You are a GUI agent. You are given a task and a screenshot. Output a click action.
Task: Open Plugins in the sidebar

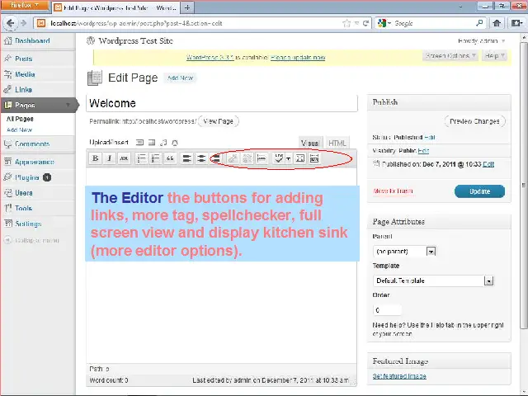(27, 177)
